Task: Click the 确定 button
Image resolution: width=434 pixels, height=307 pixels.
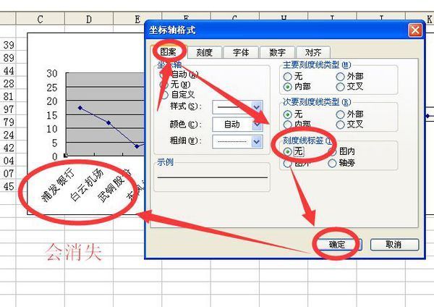Action: 337,245
